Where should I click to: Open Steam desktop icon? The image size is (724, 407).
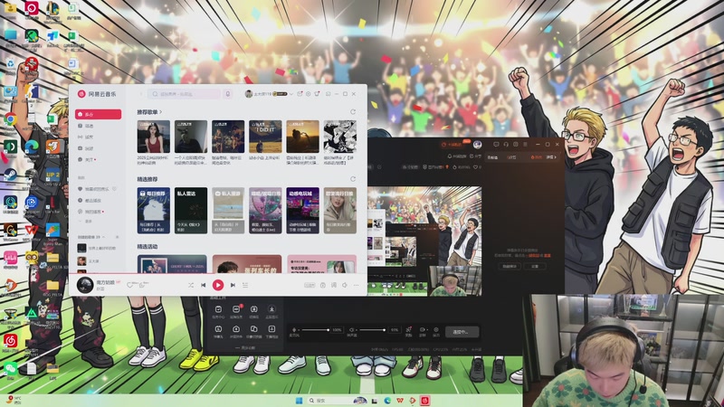tap(10, 175)
